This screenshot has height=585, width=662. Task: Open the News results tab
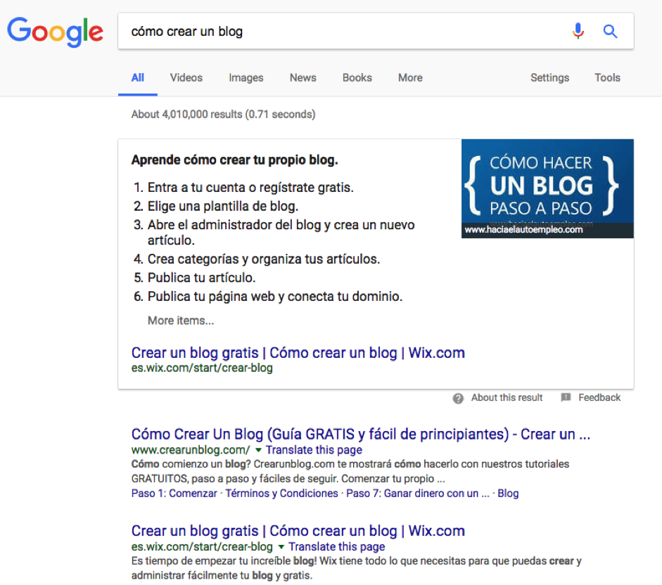pyautogui.click(x=303, y=78)
